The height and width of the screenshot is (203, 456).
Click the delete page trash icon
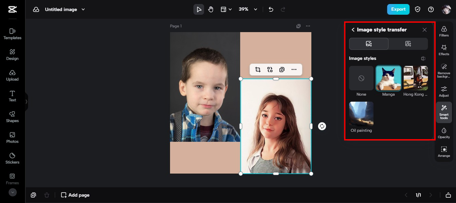pyautogui.click(x=47, y=195)
